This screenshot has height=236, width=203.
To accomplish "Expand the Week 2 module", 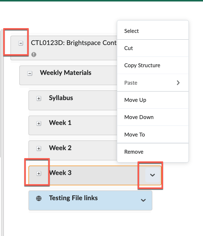I will [38, 148].
